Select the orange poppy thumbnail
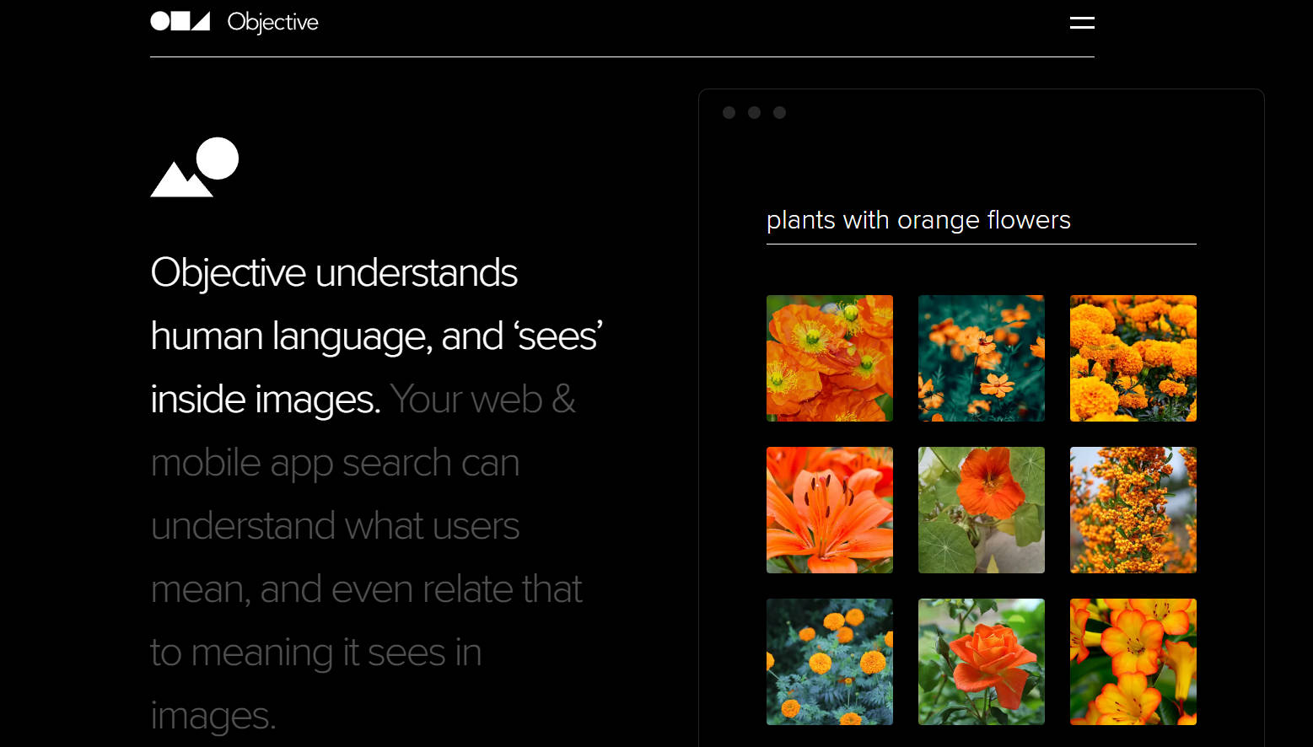 [x=829, y=357]
